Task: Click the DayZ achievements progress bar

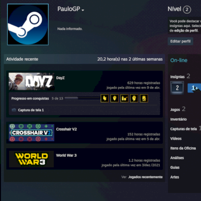Action: click(x=82, y=98)
